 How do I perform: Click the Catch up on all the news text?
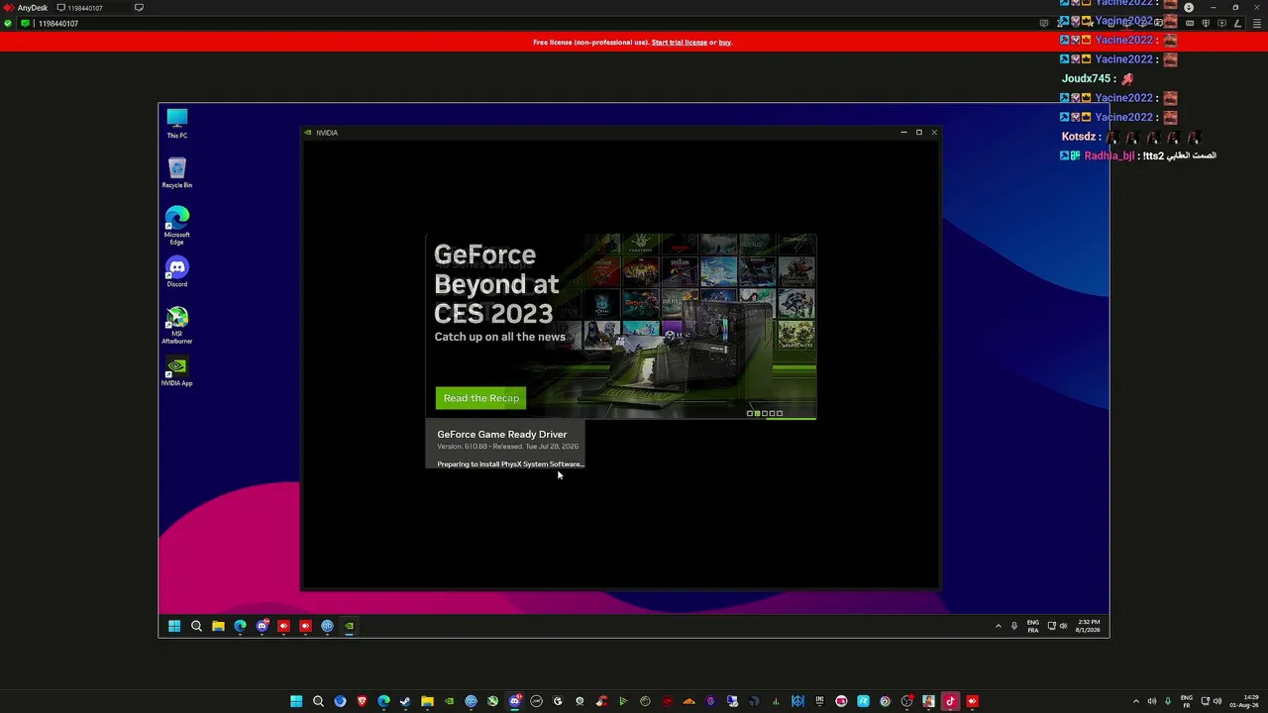[x=499, y=337]
